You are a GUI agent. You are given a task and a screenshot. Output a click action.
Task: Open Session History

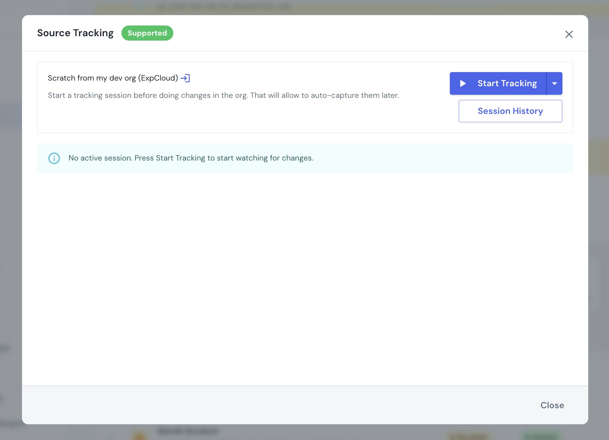[510, 111]
